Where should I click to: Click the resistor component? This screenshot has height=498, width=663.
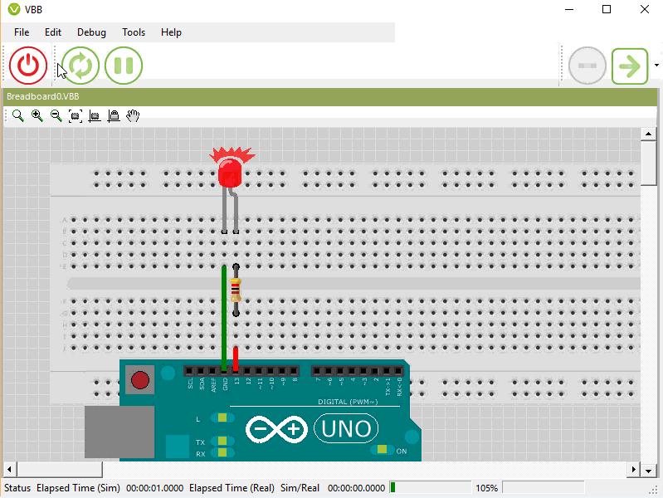[x=236, y=290]
